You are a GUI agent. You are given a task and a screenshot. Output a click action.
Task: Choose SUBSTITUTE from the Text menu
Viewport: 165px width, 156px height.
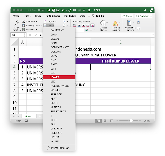pyautogui.click(x=59, y=111)
